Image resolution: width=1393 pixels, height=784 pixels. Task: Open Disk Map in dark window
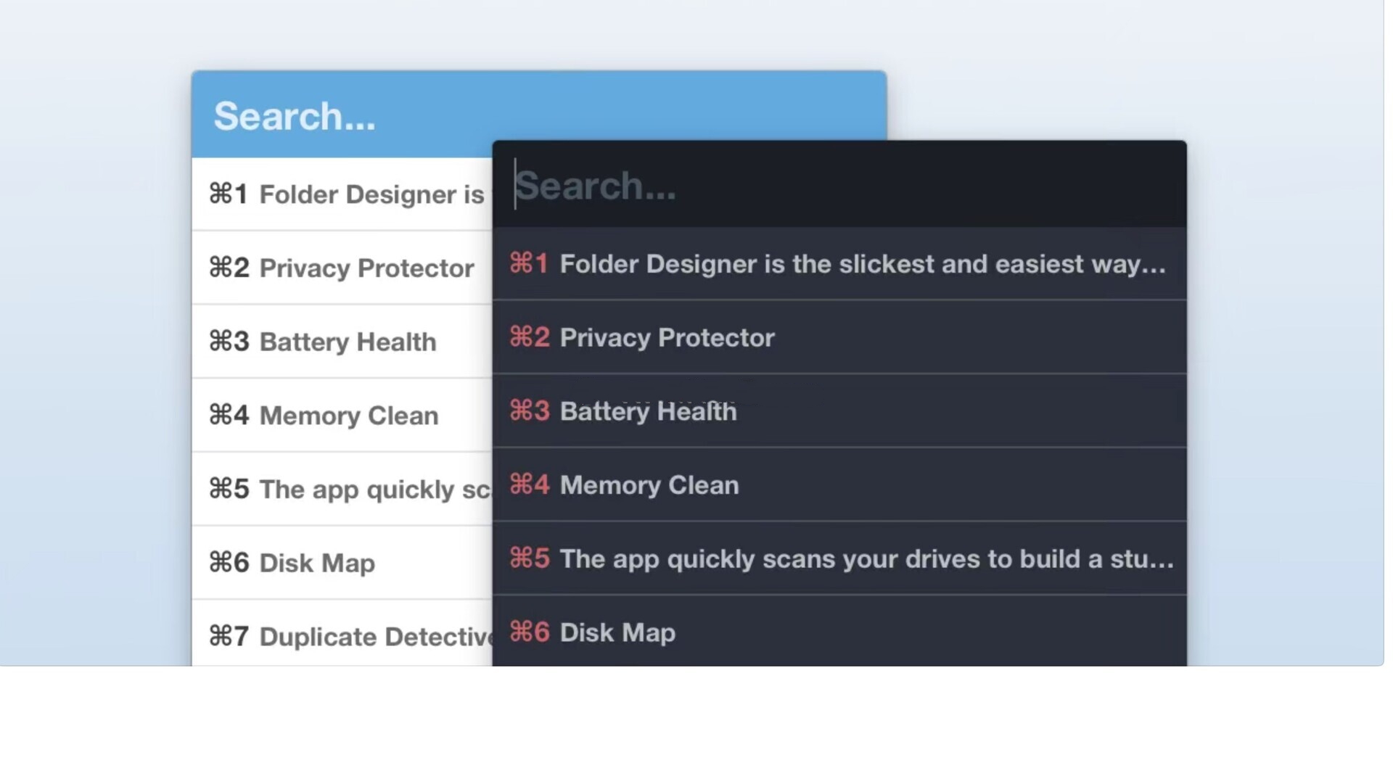click(839, 632)
